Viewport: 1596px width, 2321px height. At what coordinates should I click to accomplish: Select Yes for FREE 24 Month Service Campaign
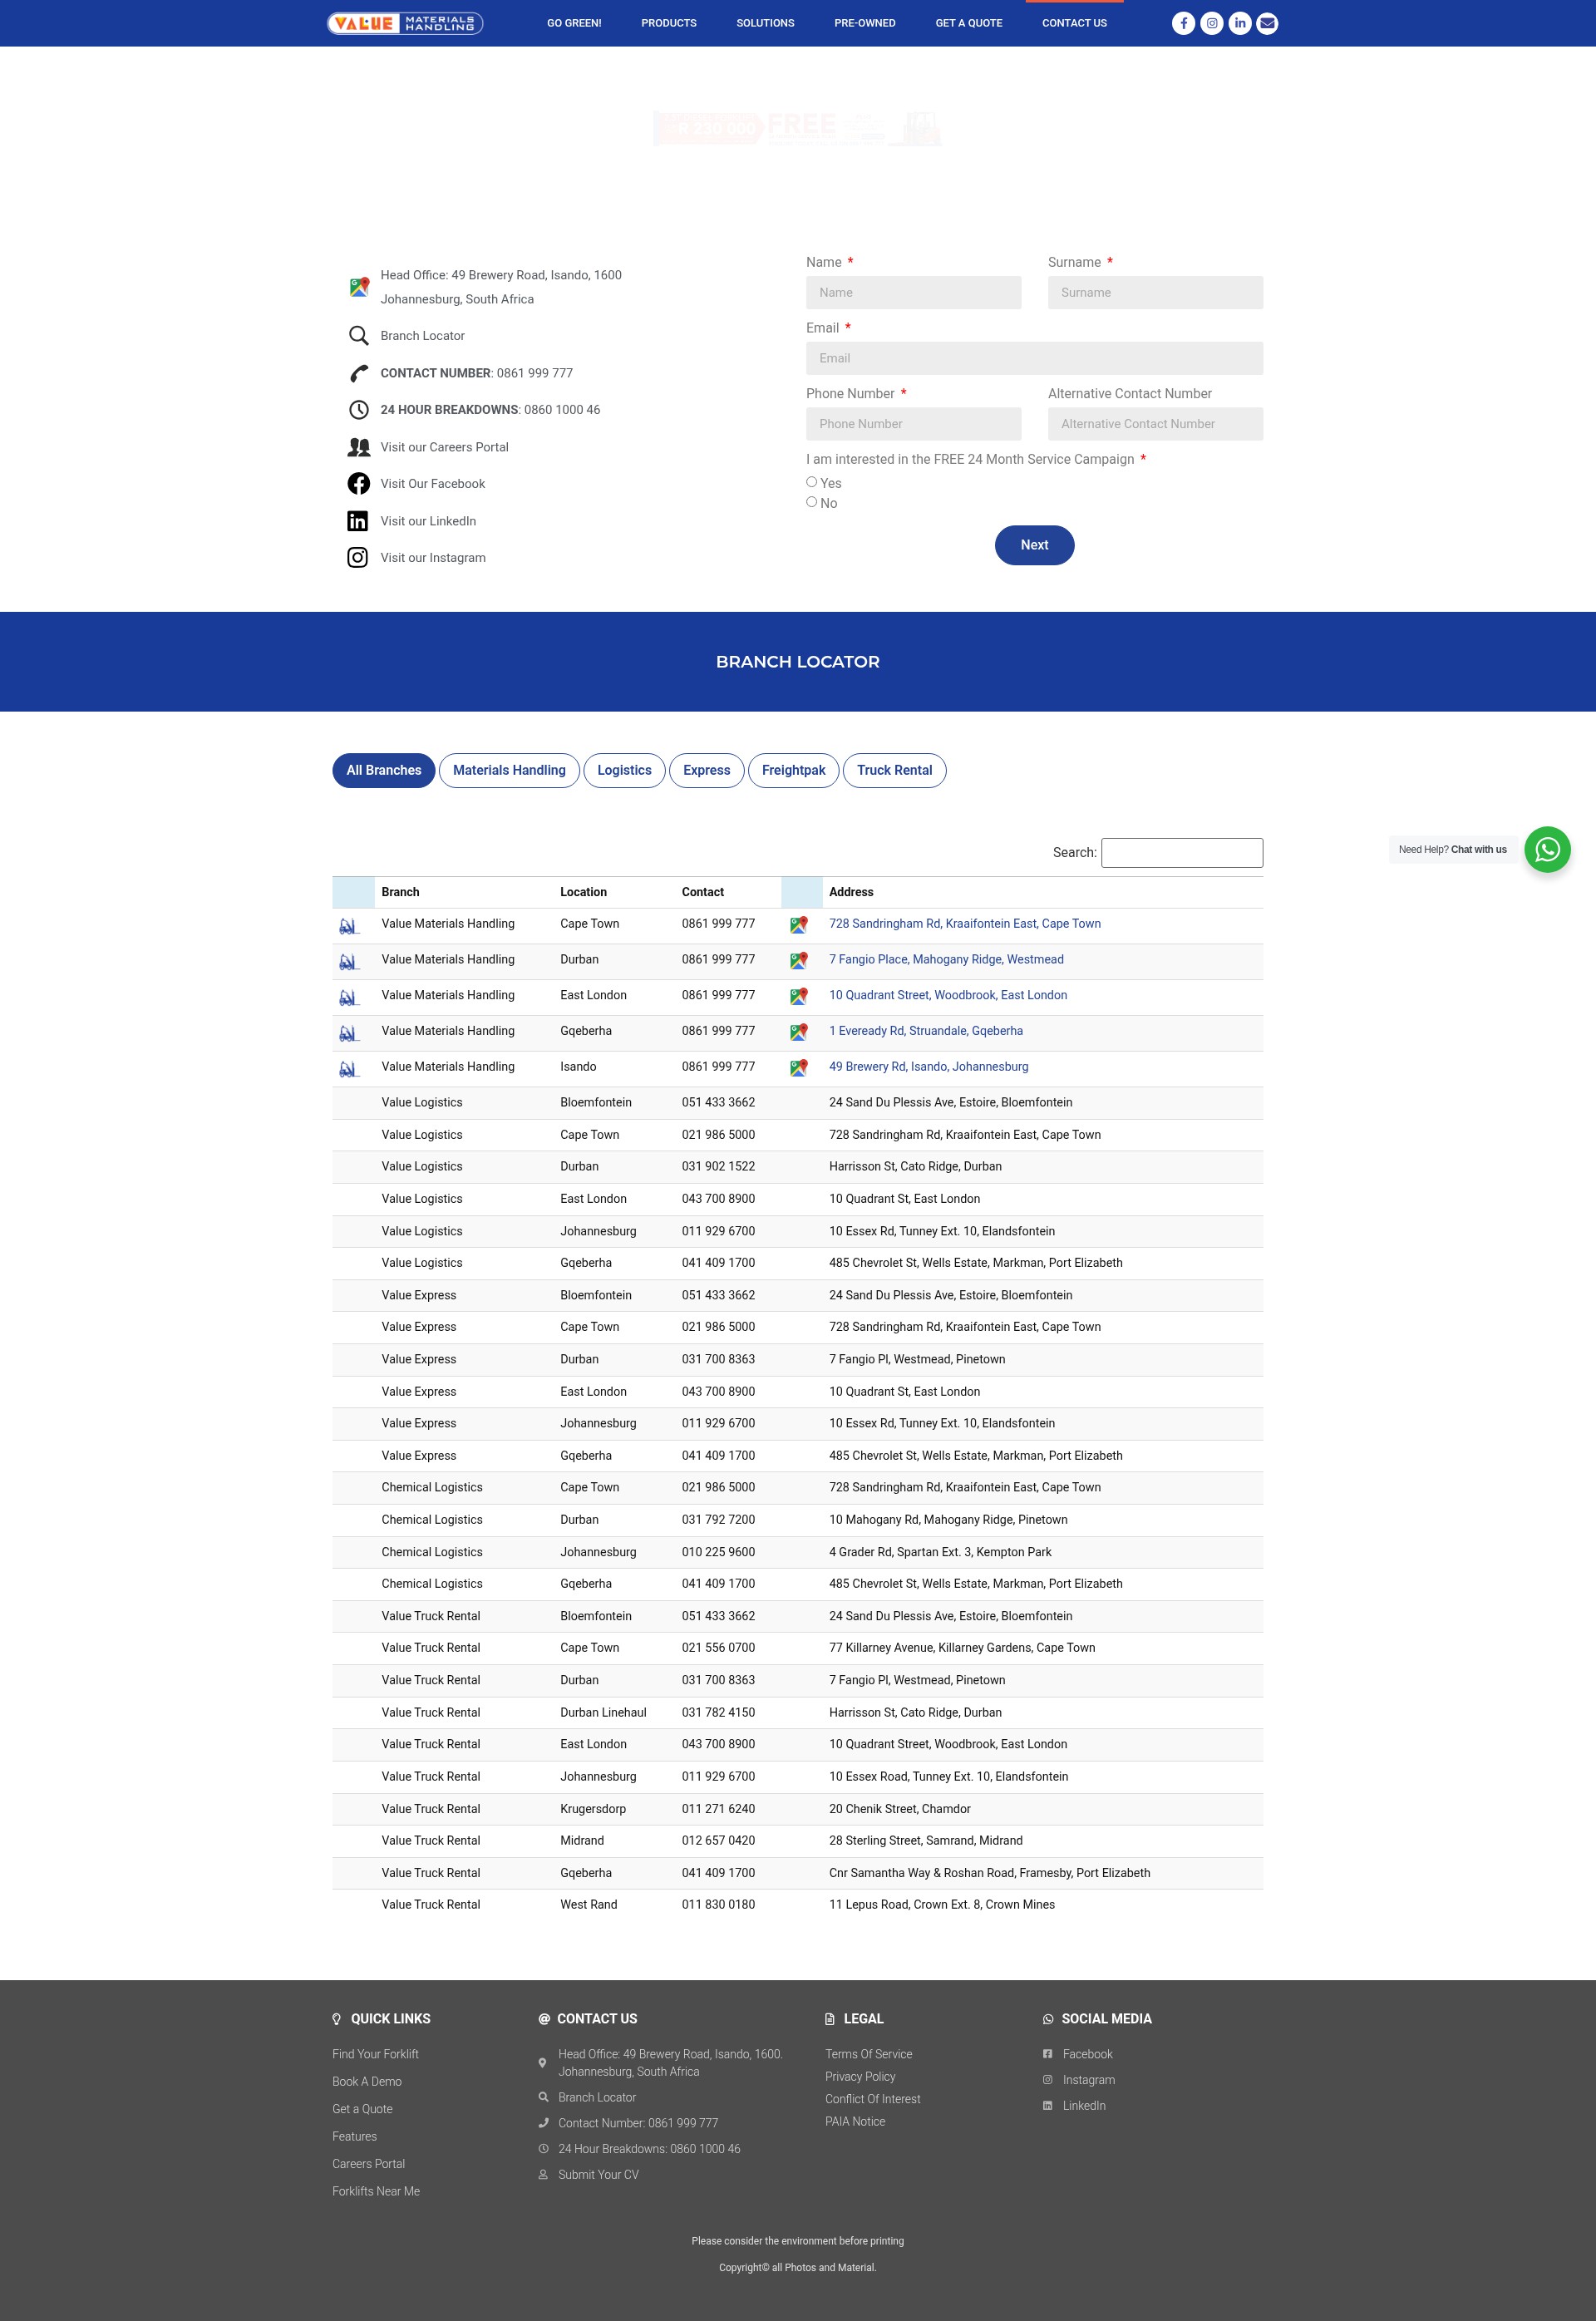coord(812,482)
